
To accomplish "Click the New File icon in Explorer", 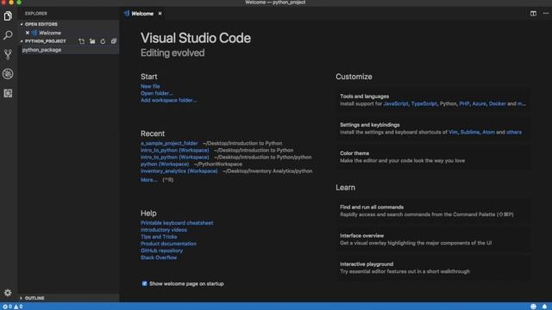I will pos(82,41).
